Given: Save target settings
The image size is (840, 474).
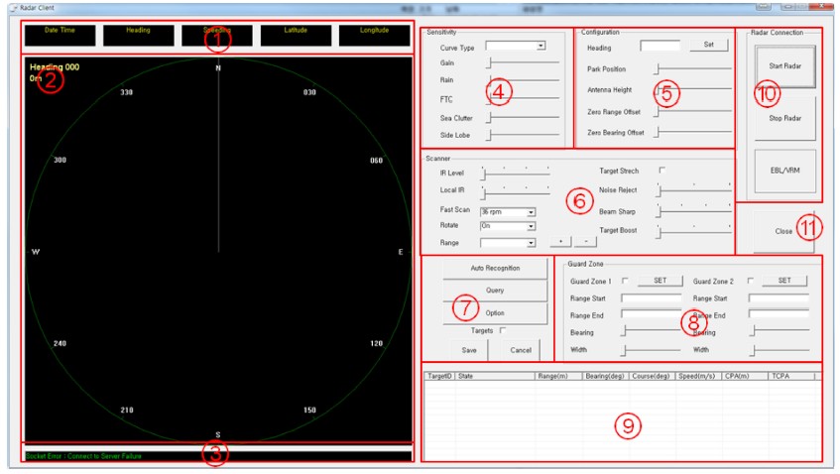Looking at the screenshot, I should [x=469, y=350].
